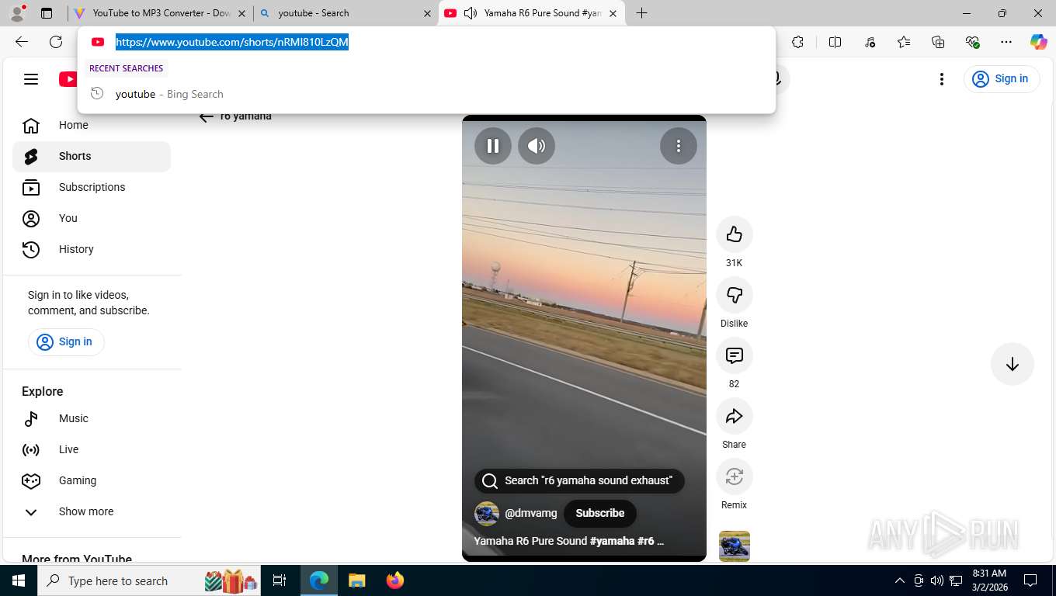Refresh the page
Viewport: 1056px width, 596px height.
coord(56,42)
